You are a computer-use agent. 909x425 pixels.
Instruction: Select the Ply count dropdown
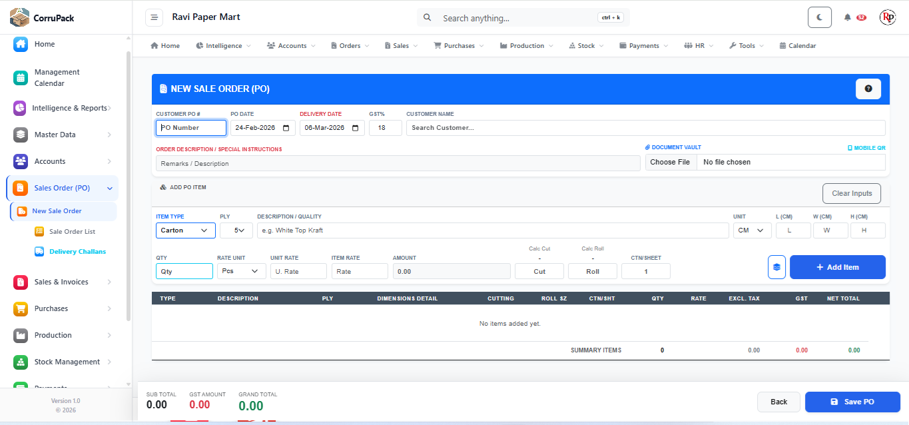coord(236,230)
